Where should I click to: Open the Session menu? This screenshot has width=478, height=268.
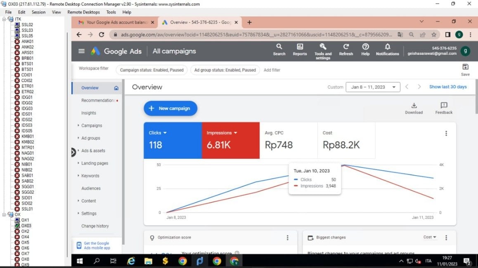(38, 12)
